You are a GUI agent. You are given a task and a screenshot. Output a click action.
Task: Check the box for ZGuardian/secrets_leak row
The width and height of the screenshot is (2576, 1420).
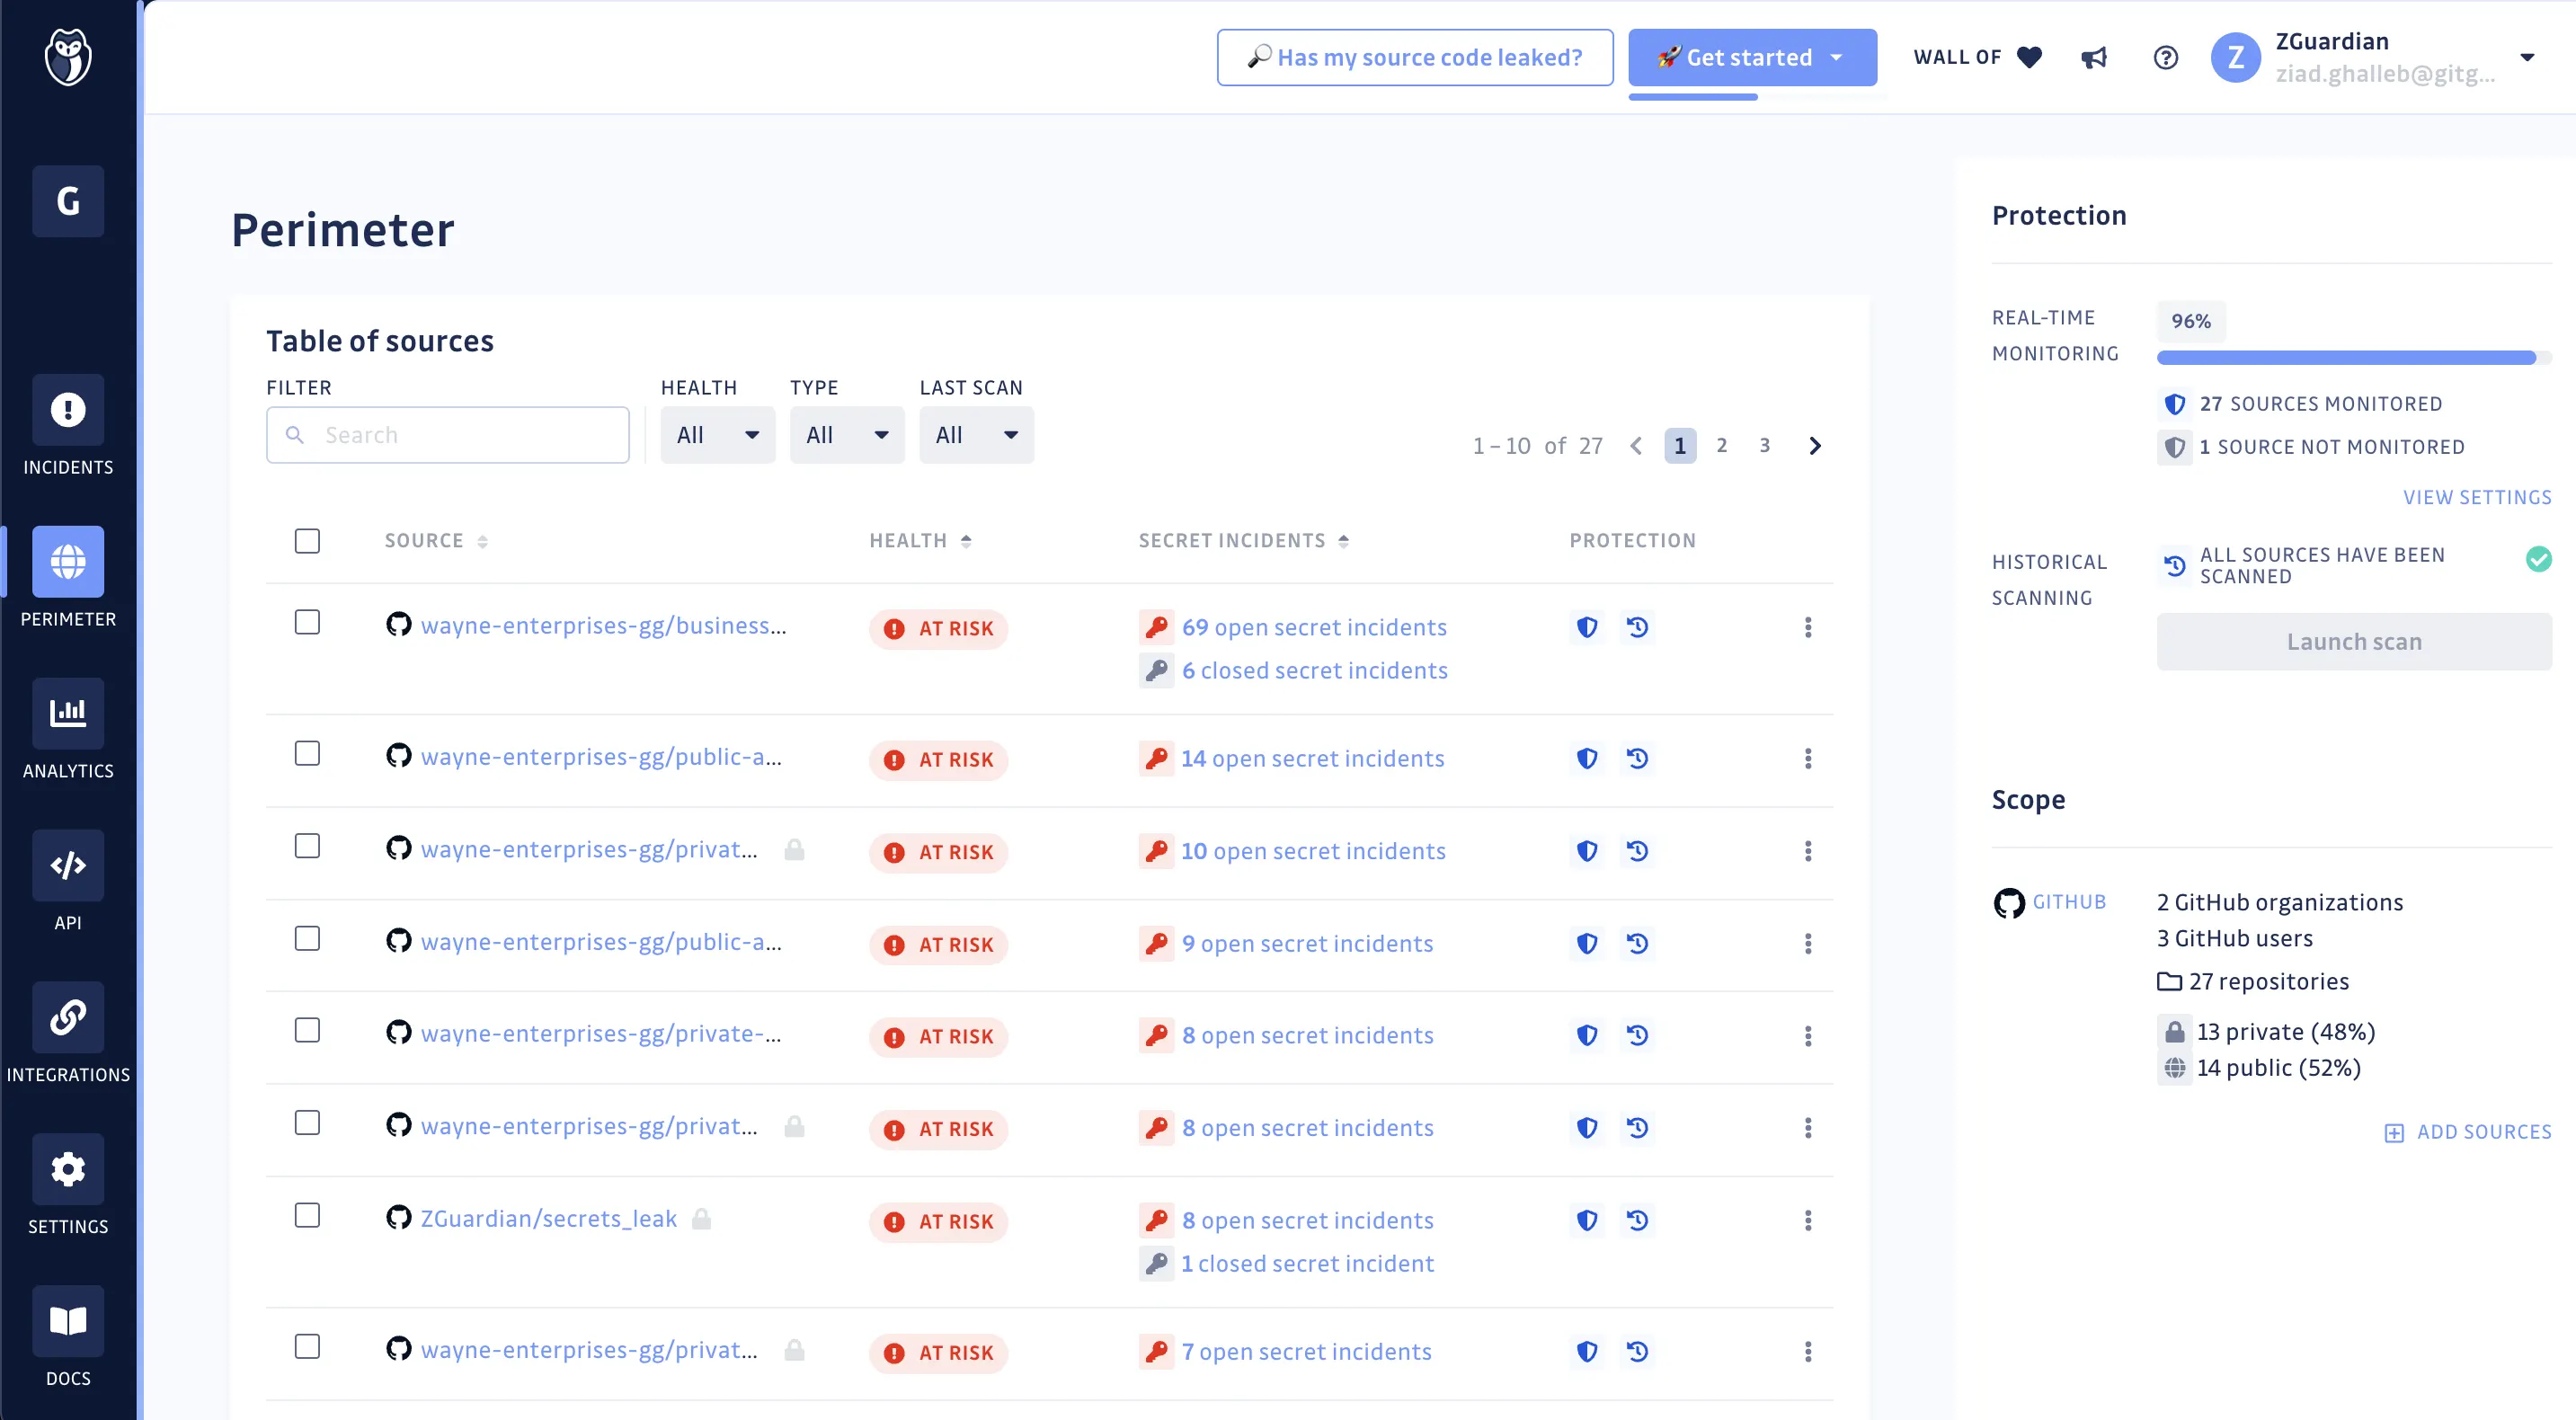307,1215
